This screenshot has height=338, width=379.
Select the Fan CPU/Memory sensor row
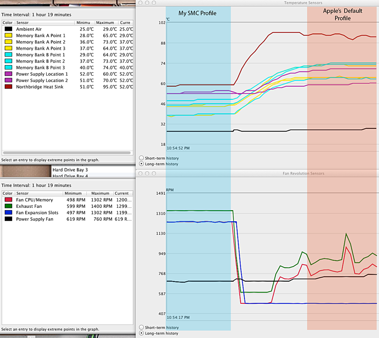point(68,200)
